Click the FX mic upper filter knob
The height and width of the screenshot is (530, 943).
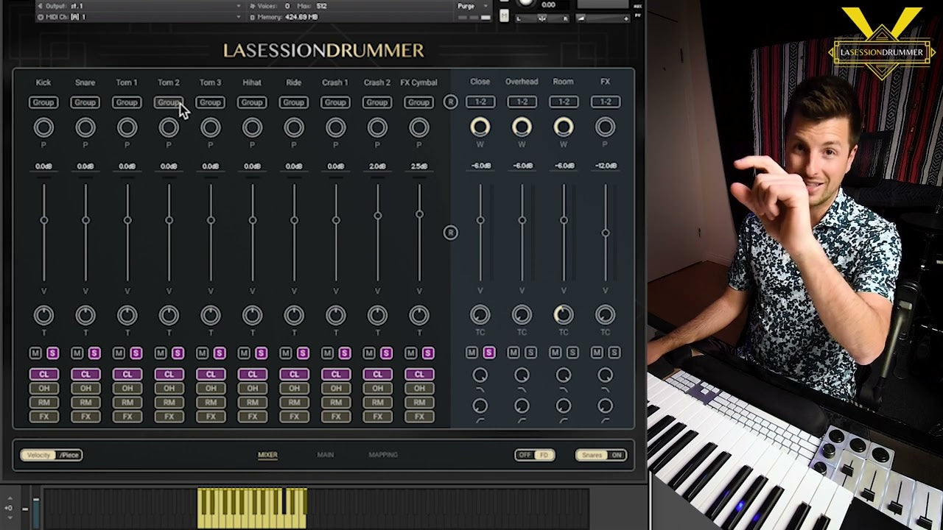[x=605, y=375]
